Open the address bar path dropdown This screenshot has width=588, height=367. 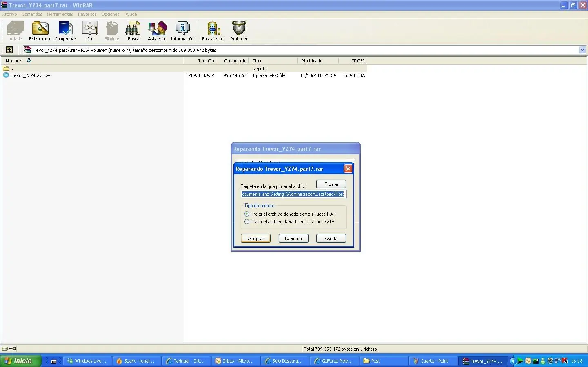point(583,50)
